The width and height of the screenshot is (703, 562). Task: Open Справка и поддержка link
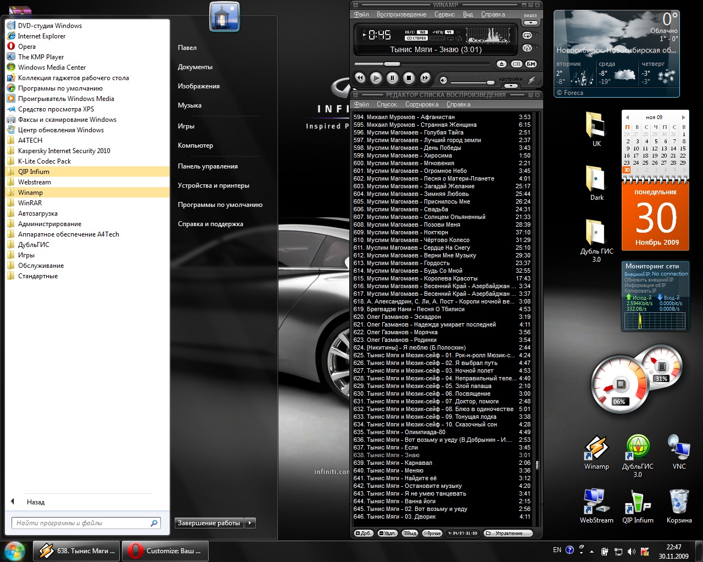pyautogui.click(x=210, y=224)
